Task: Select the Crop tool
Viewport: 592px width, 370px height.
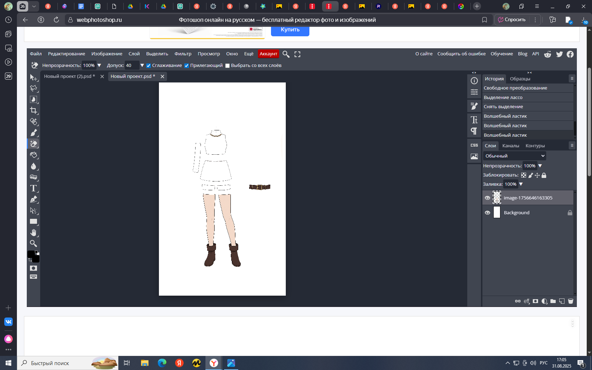Action: point(33,111)
